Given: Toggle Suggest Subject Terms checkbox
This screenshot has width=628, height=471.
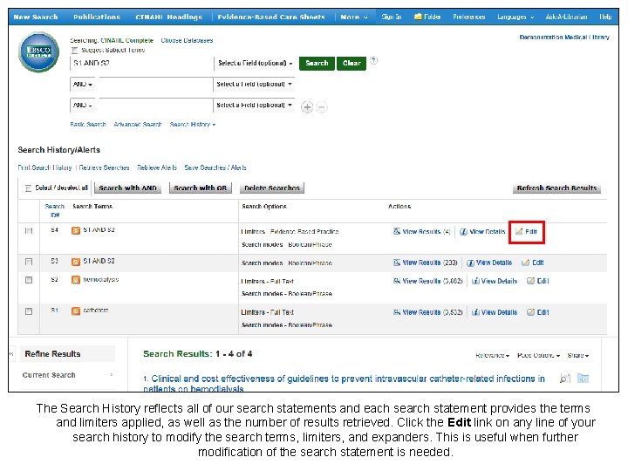Looking at the screenshot, I should coord(74,51).
